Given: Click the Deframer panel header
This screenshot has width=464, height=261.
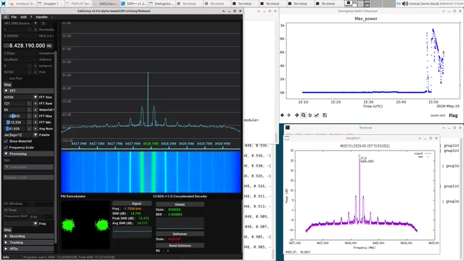Looking at the screenshot, I should 179,234.
